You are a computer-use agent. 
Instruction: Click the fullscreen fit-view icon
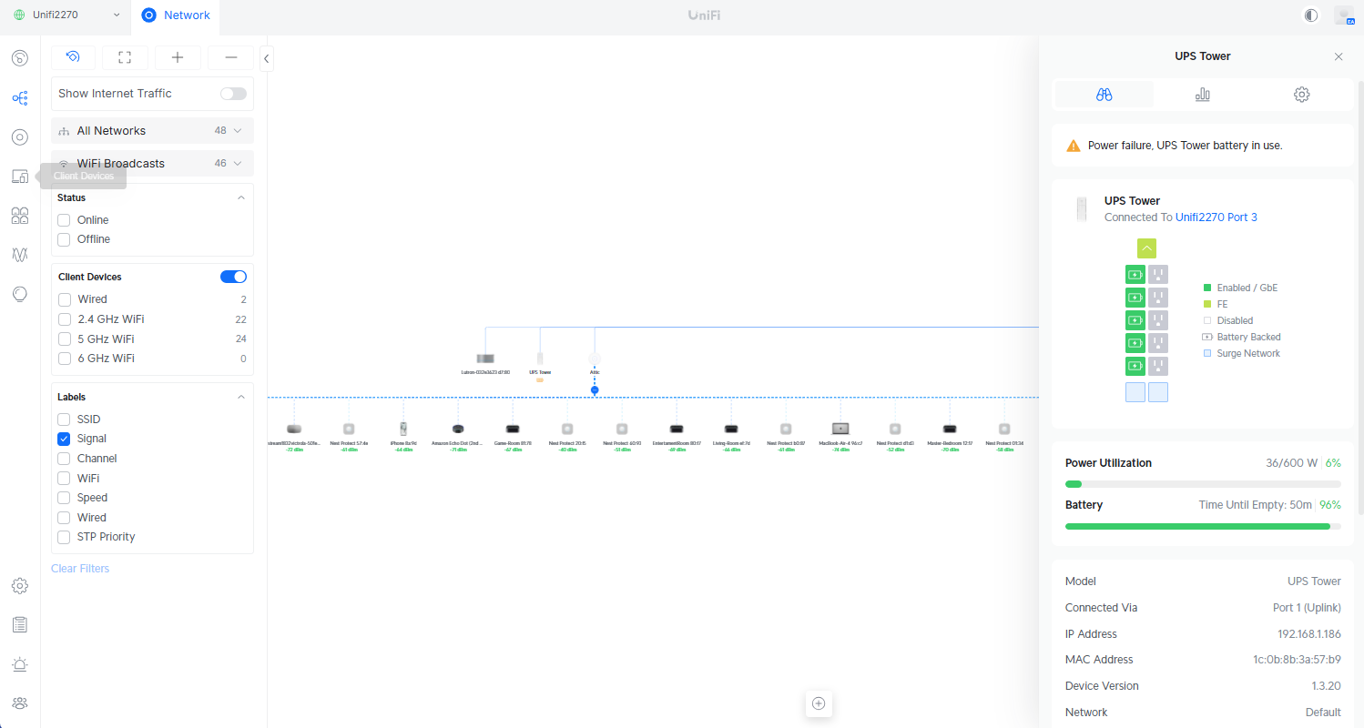point(125,57)
